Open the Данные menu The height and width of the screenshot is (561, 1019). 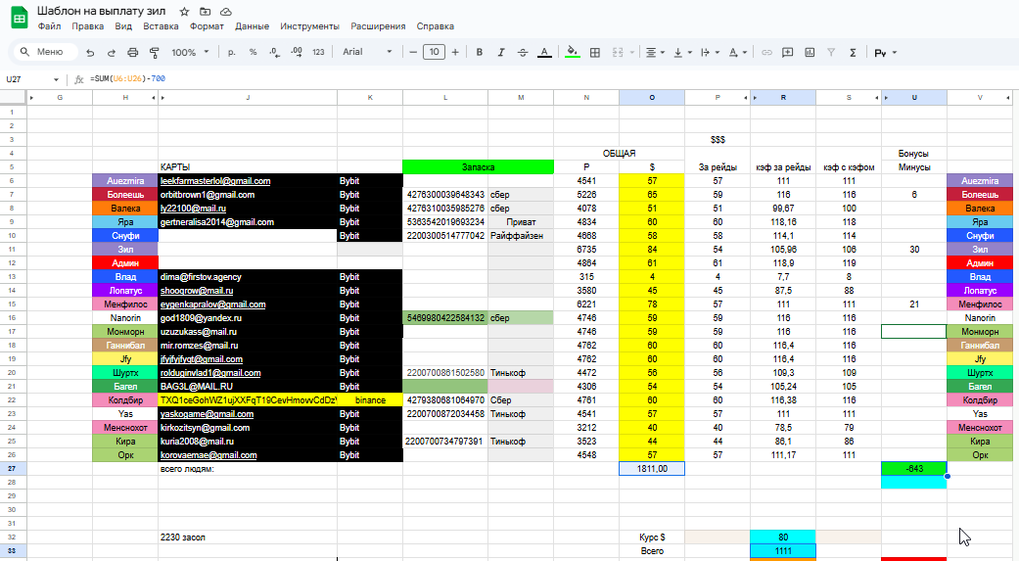click(253, 26)
